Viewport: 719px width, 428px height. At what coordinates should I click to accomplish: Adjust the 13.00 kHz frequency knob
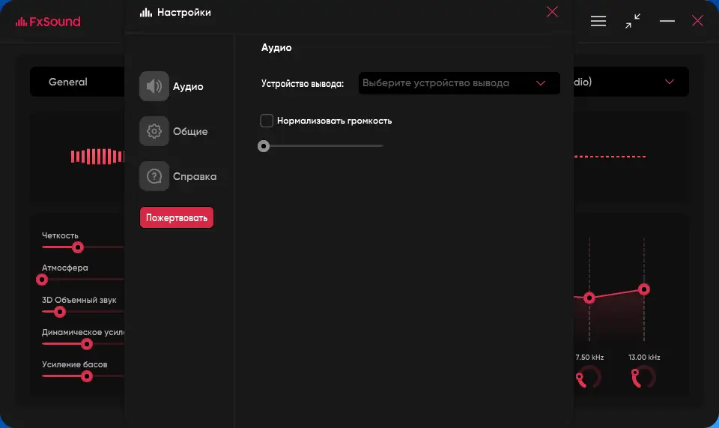pos(643,378)
